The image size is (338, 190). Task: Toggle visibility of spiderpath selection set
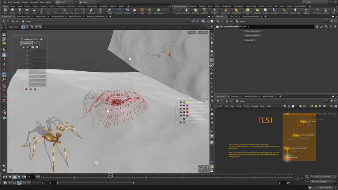tap(177, 116)
